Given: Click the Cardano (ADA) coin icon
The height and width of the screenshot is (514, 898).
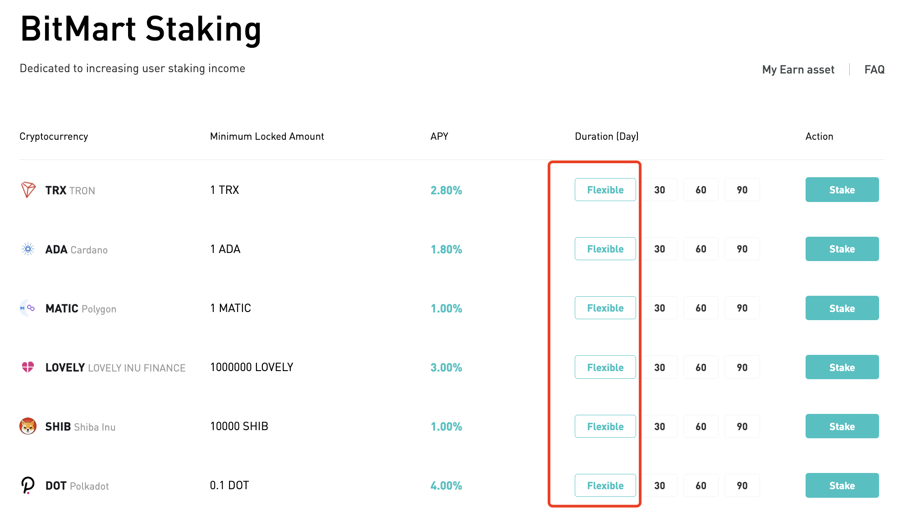Looking at the screenshot, I should pos(28,249).
